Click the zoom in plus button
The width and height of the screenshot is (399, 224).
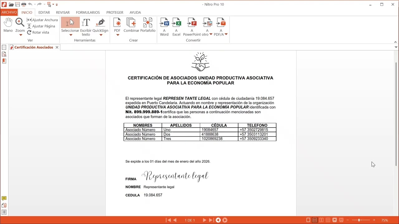[x=374, y=220]
